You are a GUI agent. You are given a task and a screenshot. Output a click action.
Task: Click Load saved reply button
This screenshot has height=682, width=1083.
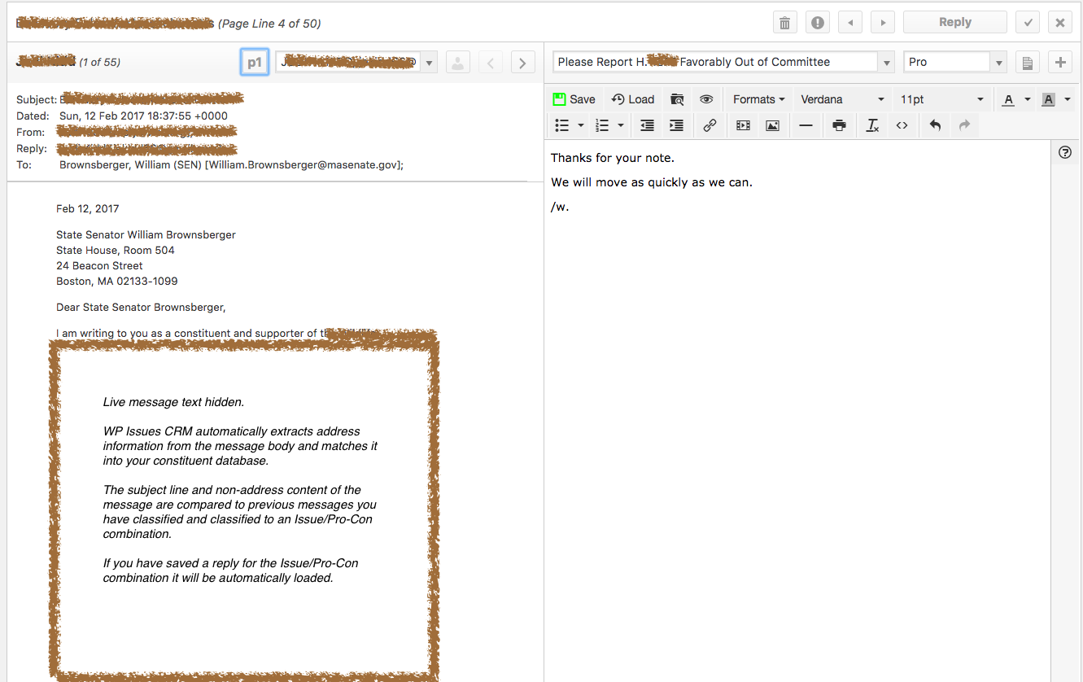pos(633,99)
